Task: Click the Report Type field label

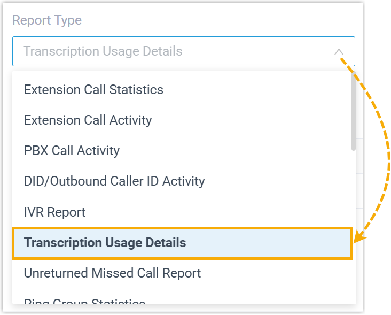Action: [x=47, y=20]
